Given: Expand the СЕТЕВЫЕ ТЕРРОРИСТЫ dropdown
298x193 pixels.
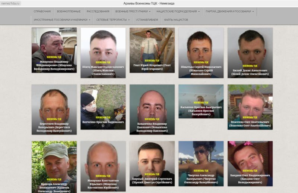Looking at the screenshot, I should (113, 20).
